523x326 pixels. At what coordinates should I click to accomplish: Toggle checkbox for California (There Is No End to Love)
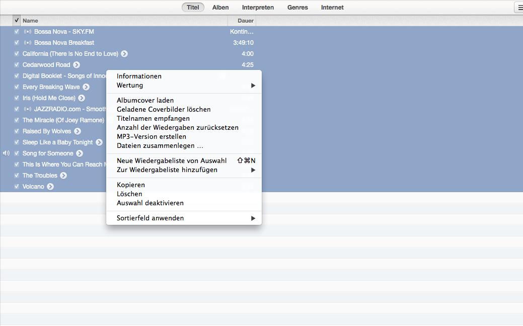[16, 54]
